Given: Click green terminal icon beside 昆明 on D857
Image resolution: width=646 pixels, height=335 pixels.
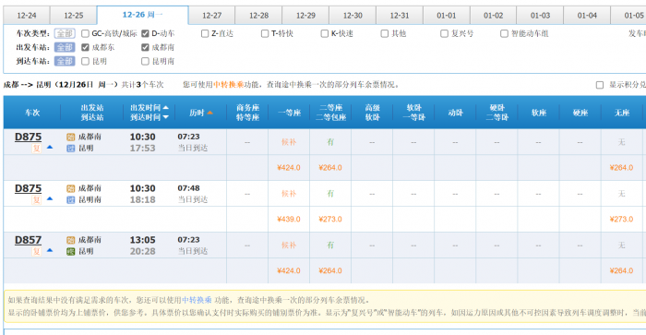Looking at the screenshot, I should coord(71,251).
